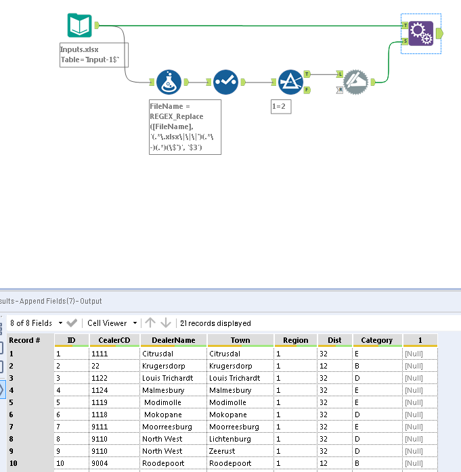Screen dimensions: 461x472
Task: Click the Town column header
Action: coord(240,340)
